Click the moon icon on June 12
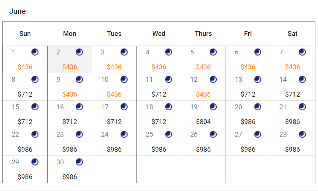Viewport: 318px width, 191px height. 213,80
